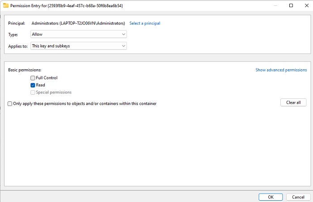This screenshot has width=313, height=202.
Task: Click the folder icon in the title bar
Action: coord(5,6)
